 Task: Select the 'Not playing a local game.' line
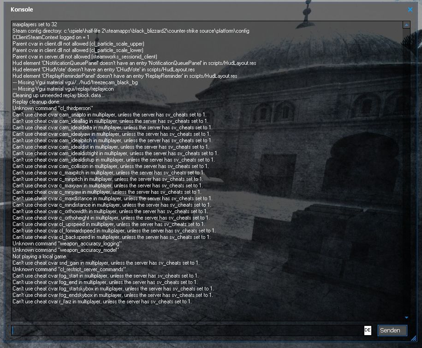(40, 256)
